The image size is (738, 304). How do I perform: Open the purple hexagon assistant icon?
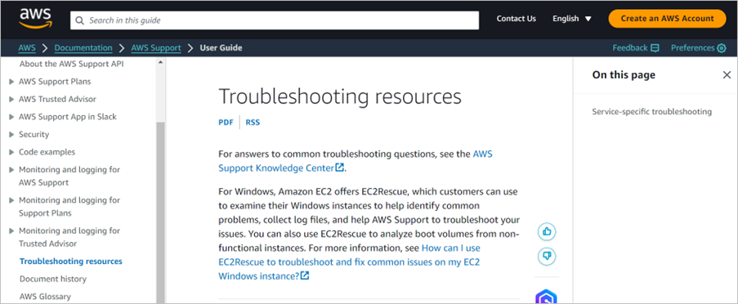(x=546, y=297)
